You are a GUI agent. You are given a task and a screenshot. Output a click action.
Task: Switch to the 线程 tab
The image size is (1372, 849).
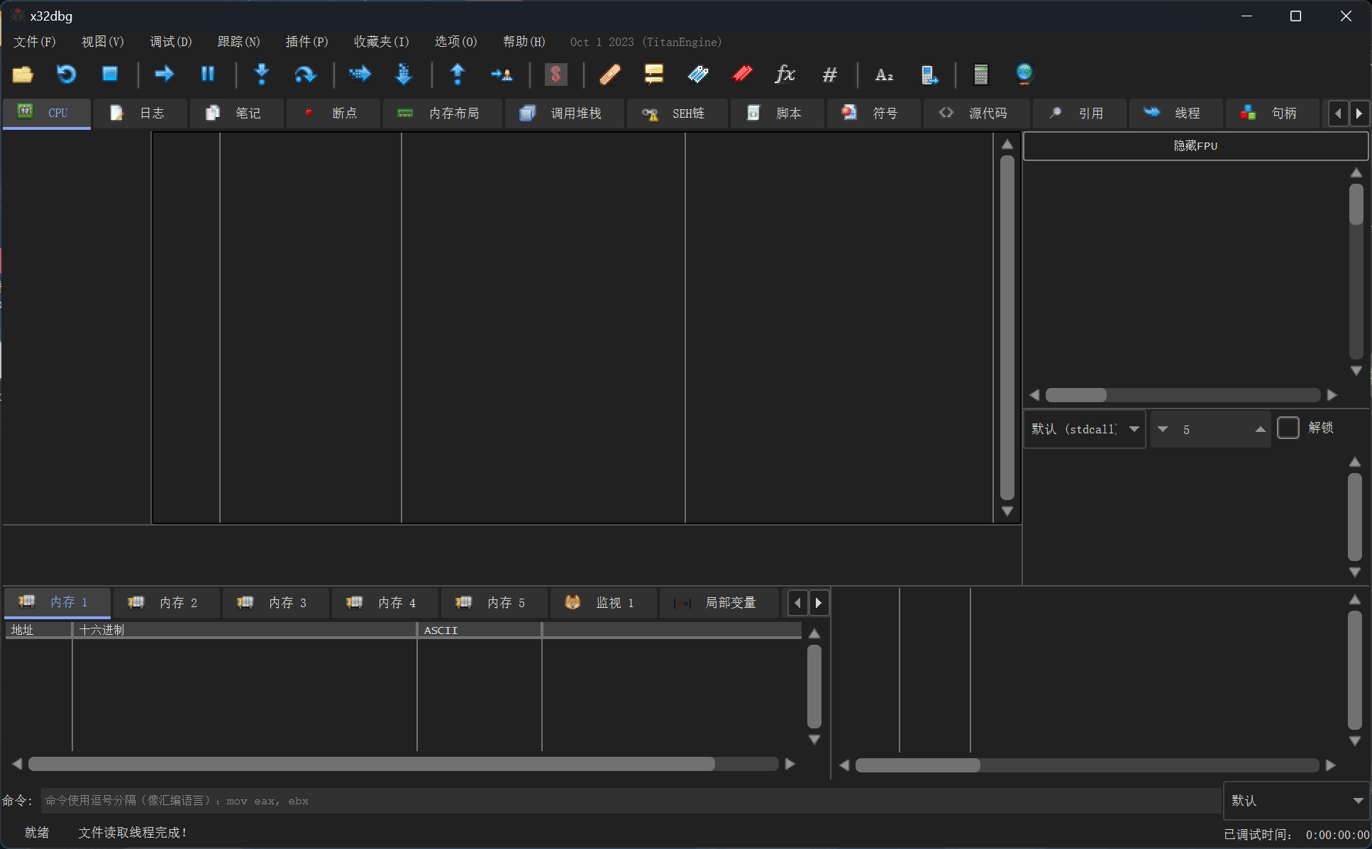click(1175, 113)
